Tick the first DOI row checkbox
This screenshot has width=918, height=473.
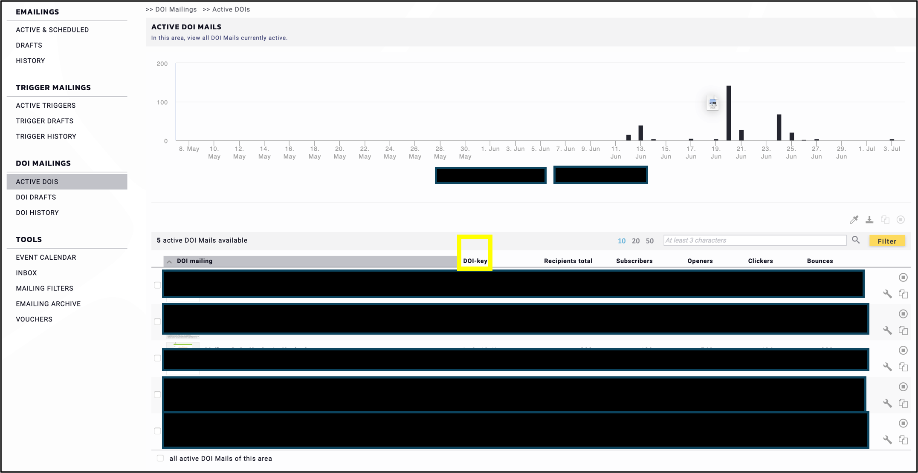[157, 285]
